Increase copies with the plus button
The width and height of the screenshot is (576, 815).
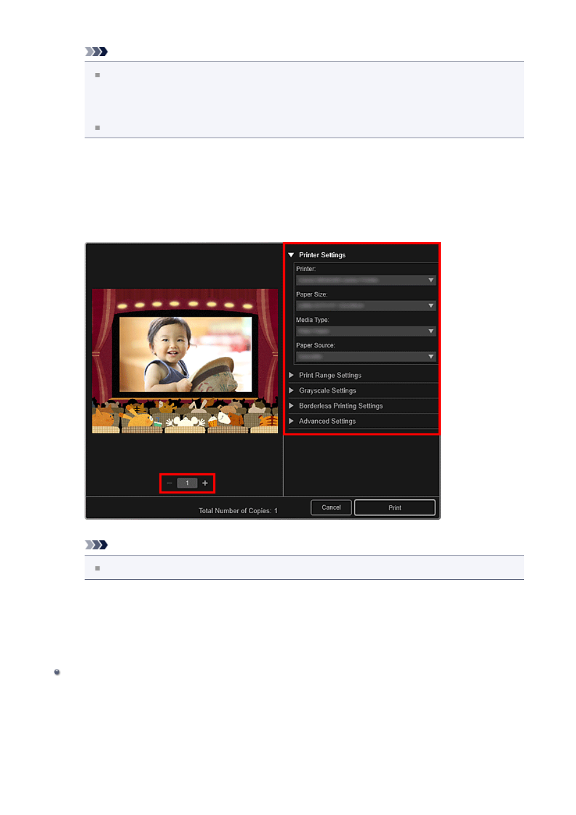click(x=205, y=483)
